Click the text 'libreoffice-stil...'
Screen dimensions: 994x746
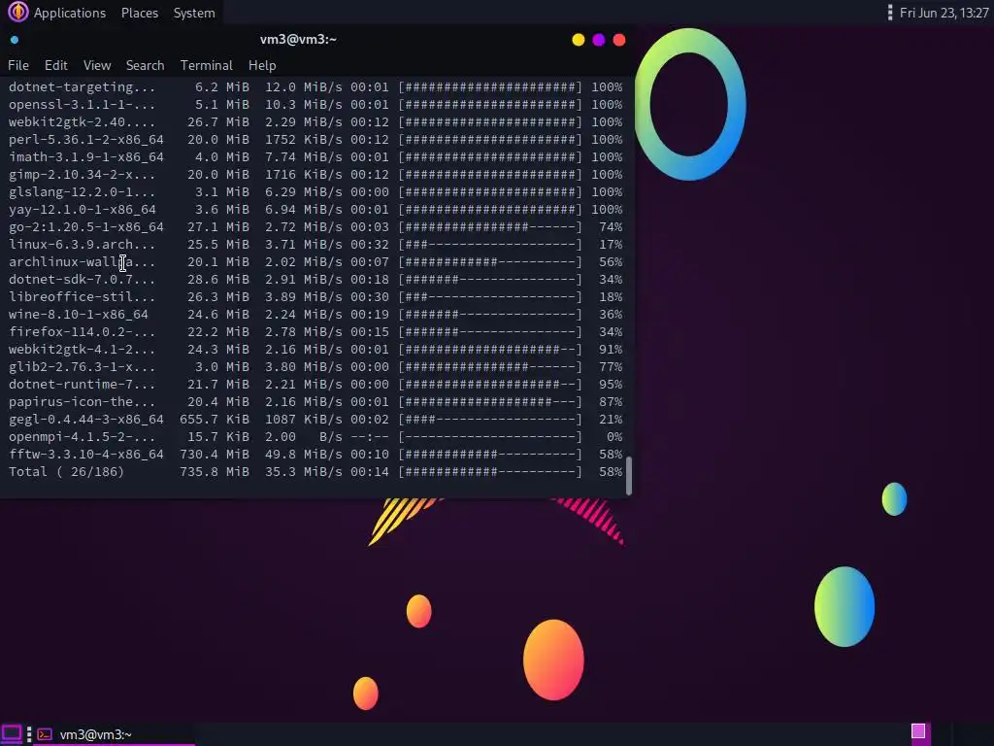[x=82, y=297]
